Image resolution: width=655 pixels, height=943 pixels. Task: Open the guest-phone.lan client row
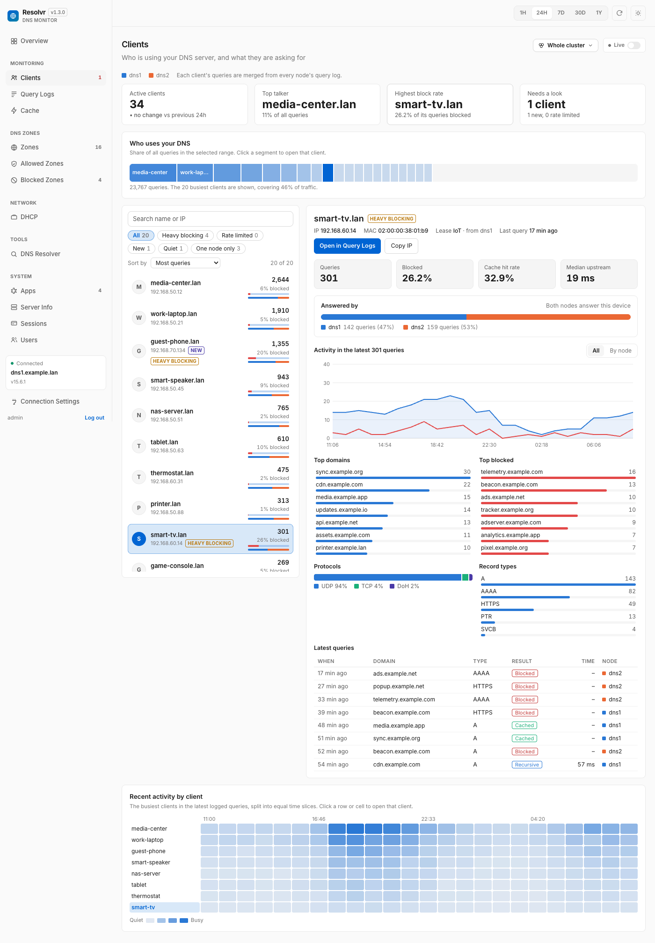point(211,351)
